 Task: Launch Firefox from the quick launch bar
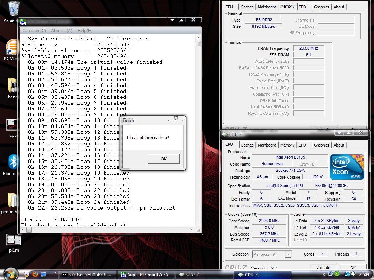35,275
